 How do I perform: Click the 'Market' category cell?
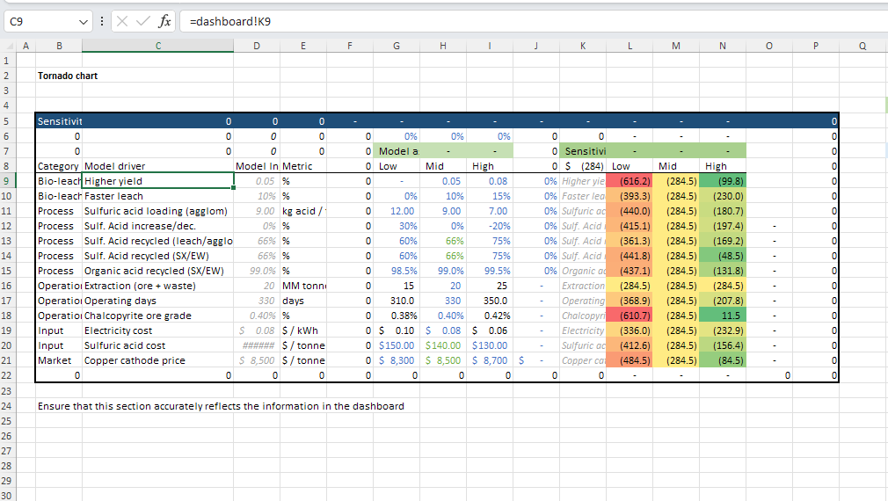tap(59, 360)
